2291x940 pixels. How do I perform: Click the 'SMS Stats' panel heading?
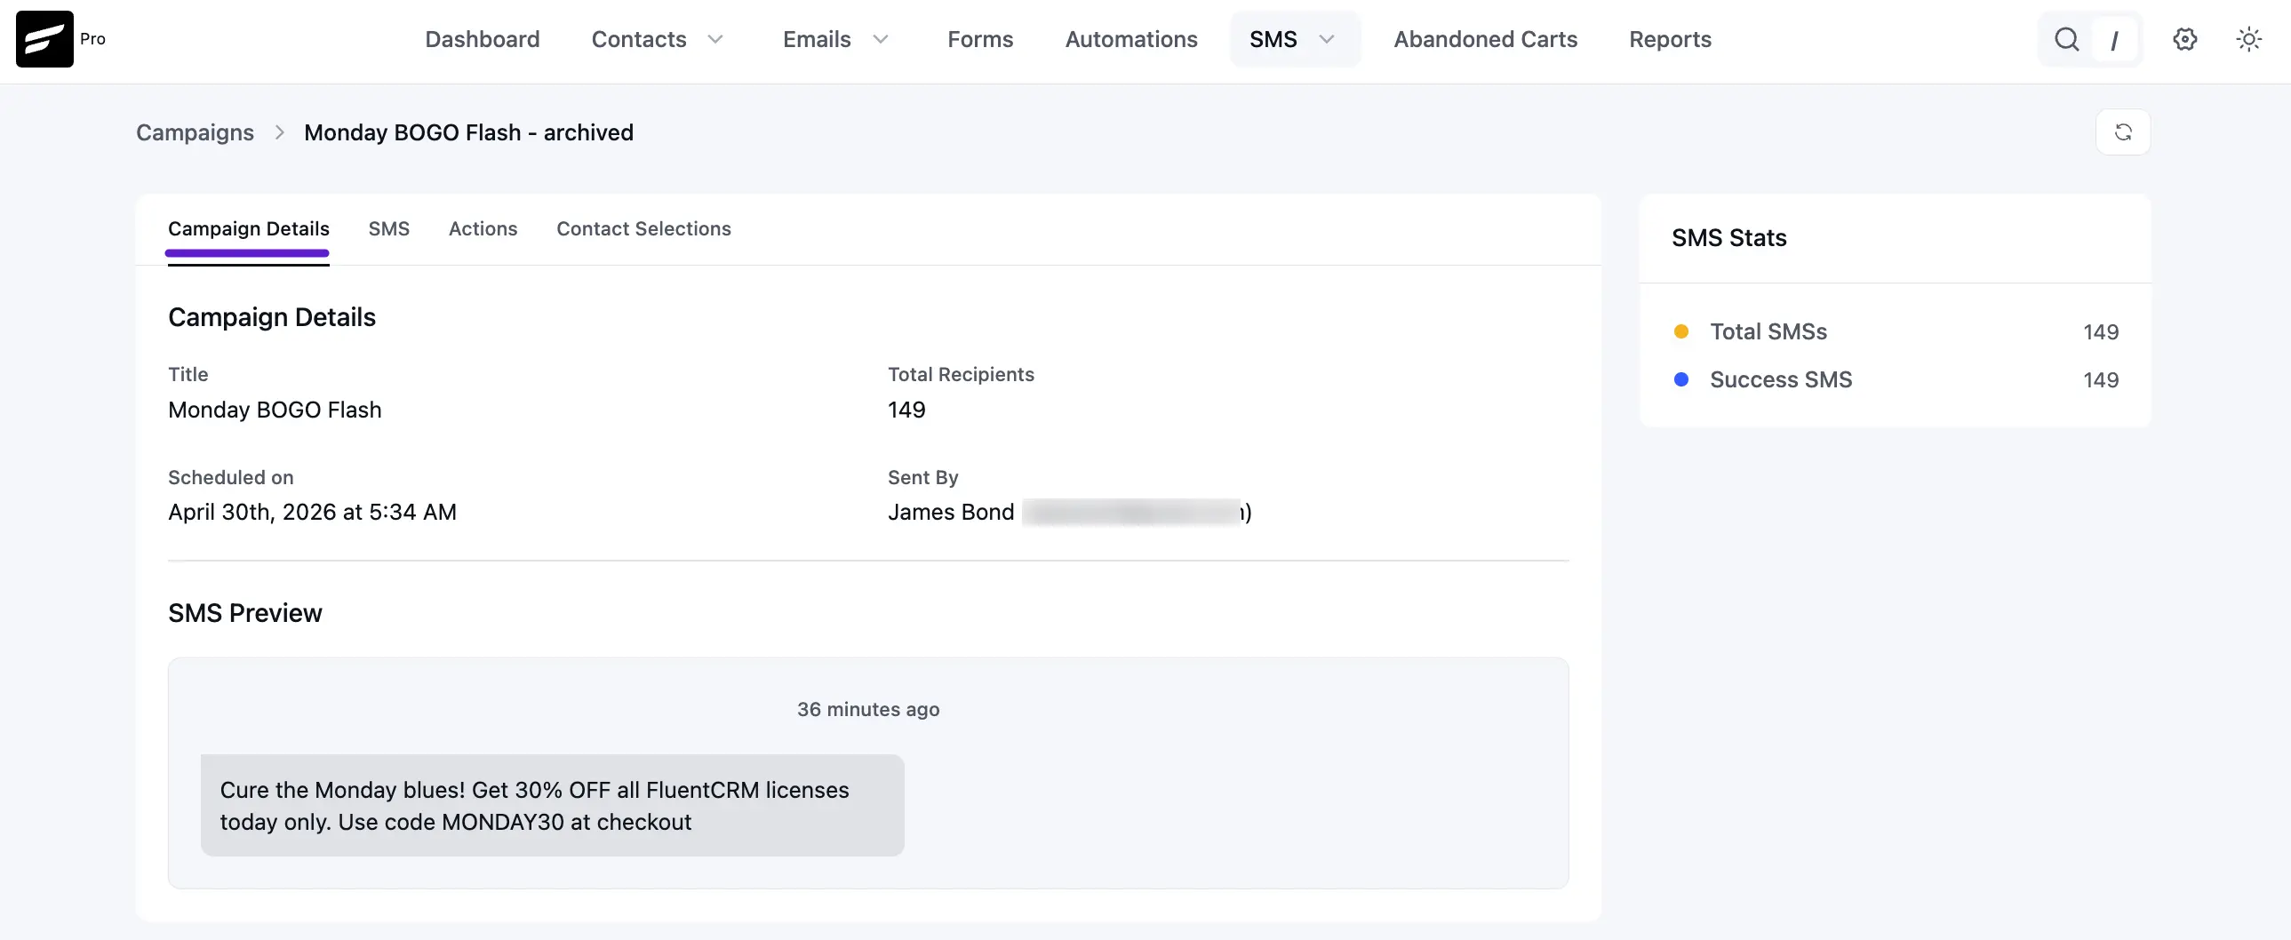tap(1729, 237)
